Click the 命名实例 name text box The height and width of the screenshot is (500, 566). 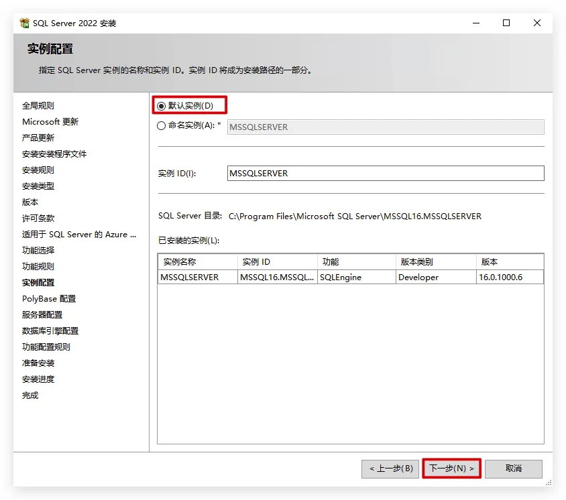386,127
